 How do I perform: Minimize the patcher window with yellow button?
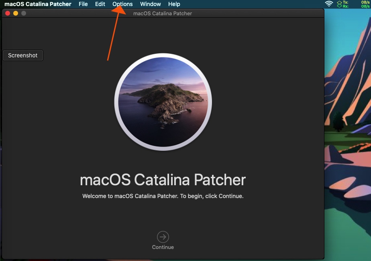(16, 13)
